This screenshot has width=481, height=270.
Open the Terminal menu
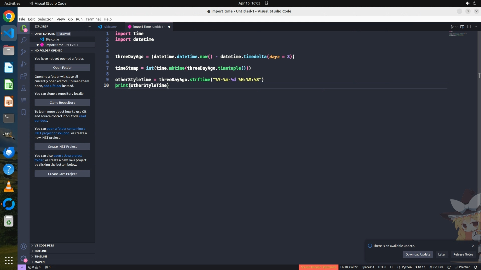click(93, 19)
